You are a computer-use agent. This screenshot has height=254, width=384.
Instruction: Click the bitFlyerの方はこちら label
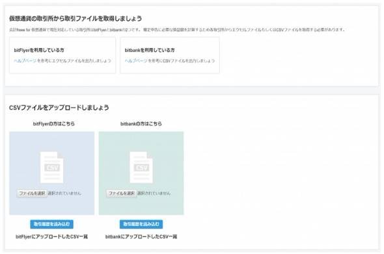tap(53, 123)
